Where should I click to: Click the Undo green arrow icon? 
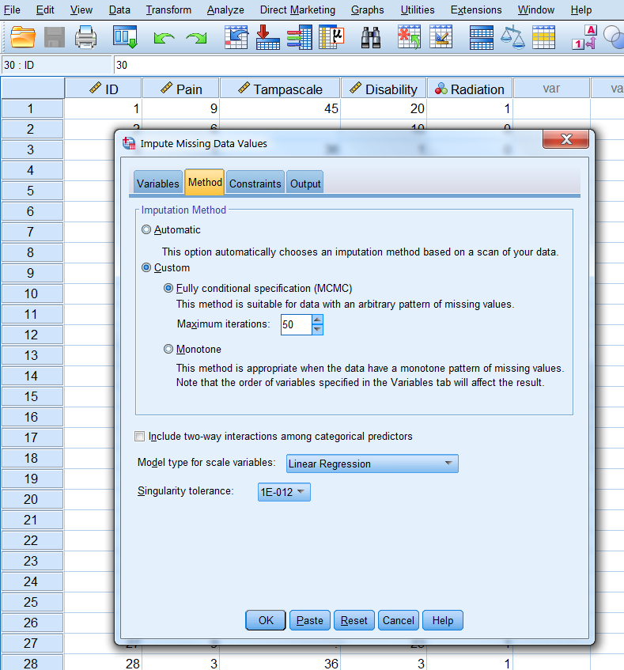164,39
